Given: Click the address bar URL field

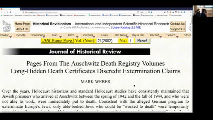Looking at the screenshot, I should click(x=80, y=12).
